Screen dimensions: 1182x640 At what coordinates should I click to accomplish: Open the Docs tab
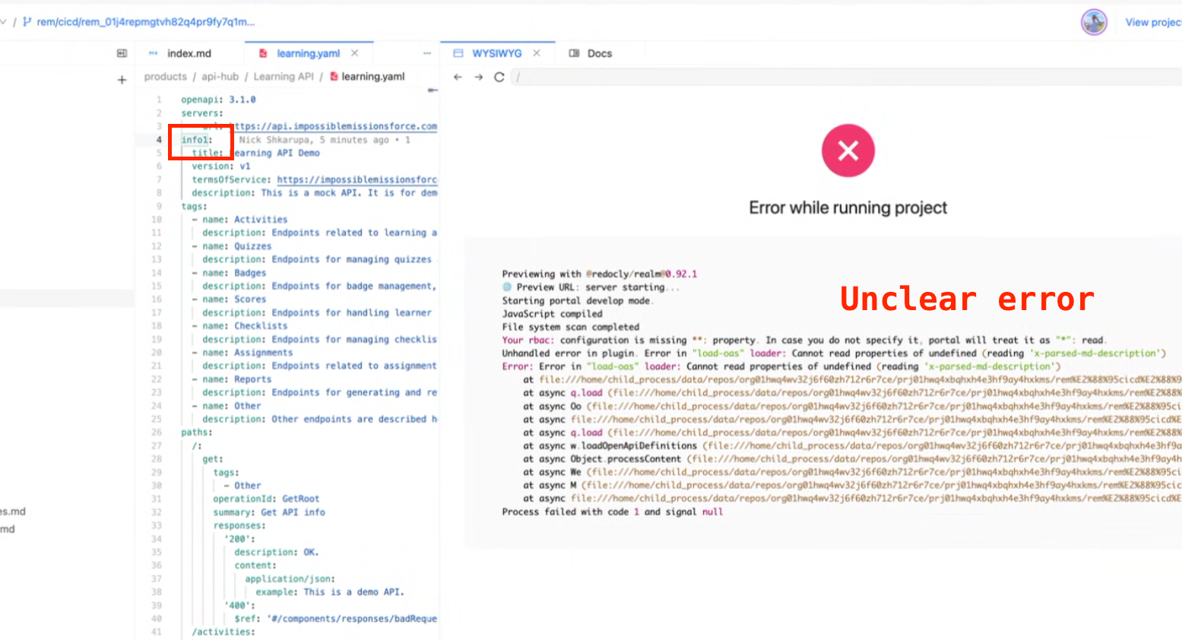[x=599, y=53]
